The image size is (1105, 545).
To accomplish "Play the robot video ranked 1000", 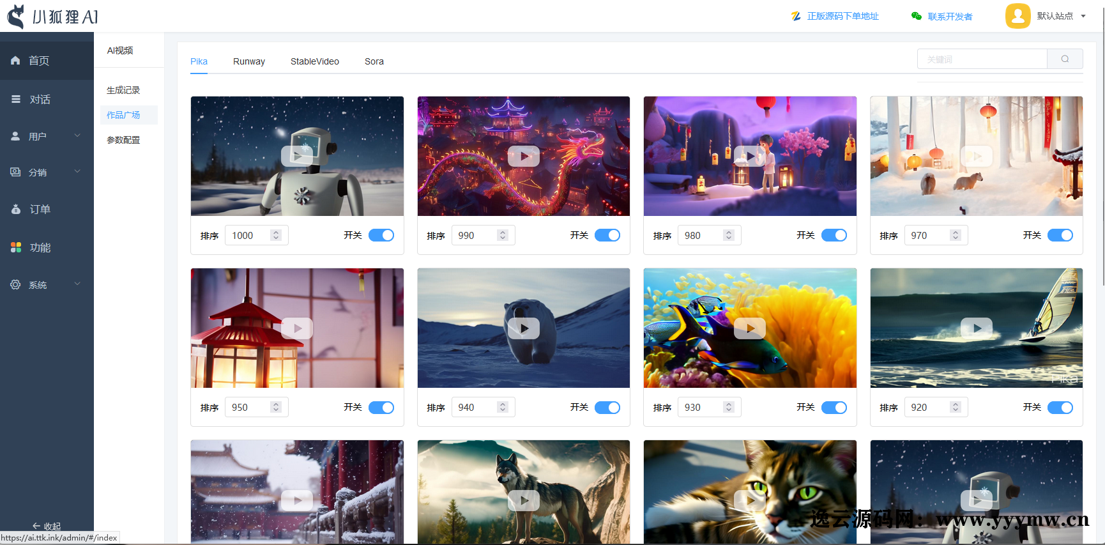I will click(x=297, y=156).
